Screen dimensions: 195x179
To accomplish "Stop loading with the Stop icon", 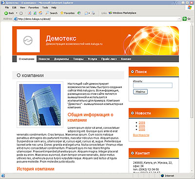I will point(29,13).
